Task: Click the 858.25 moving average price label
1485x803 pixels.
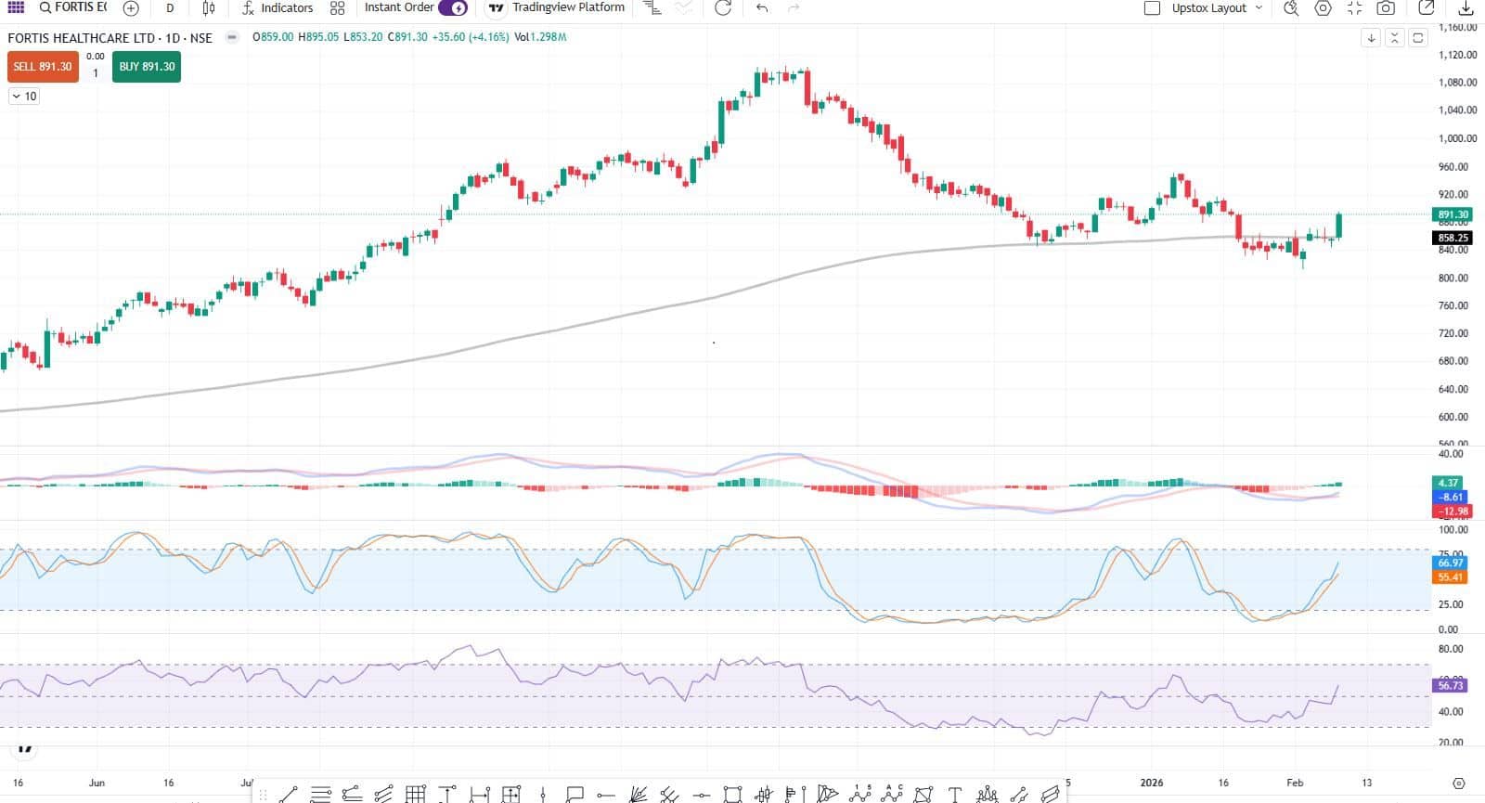Action: click(1453, 238)
